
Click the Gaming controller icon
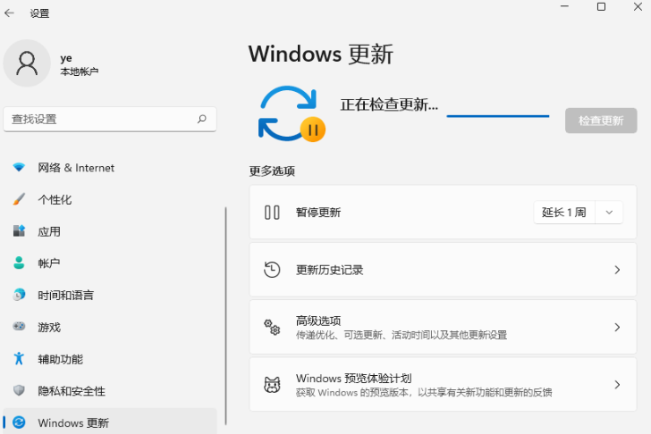(19, 327)
